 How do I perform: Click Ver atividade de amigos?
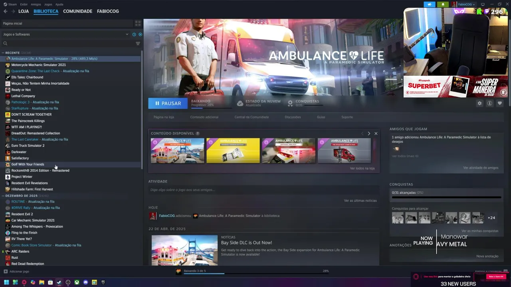(481, 168)
